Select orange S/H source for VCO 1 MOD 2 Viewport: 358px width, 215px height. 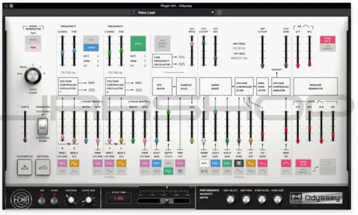click(x=74, y=163)
